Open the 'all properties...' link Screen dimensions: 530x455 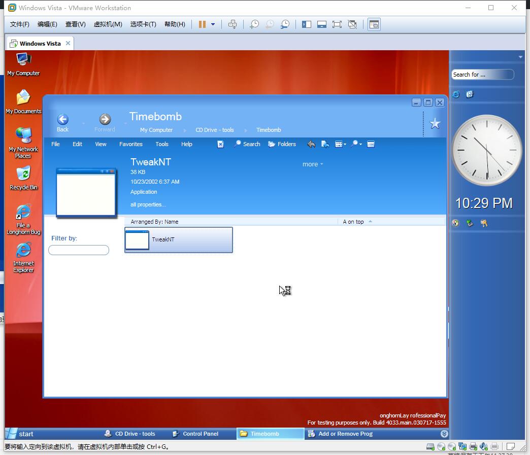pos(148,205)
